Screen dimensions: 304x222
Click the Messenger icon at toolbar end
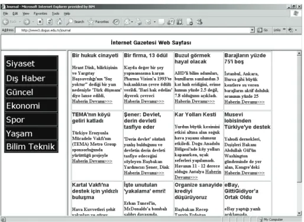point(199,22)
